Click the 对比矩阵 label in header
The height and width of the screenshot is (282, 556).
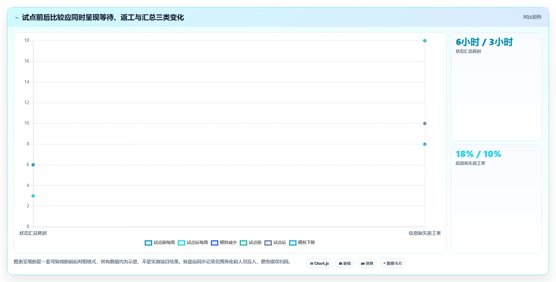pos(532,17)
